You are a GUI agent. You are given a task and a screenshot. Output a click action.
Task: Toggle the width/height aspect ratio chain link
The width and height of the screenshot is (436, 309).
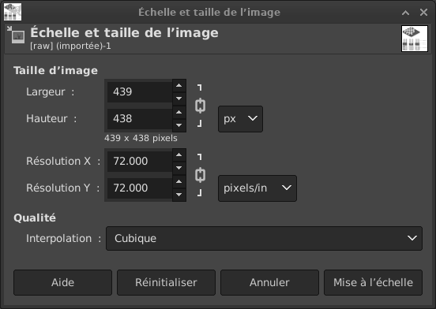coord(200,106)
